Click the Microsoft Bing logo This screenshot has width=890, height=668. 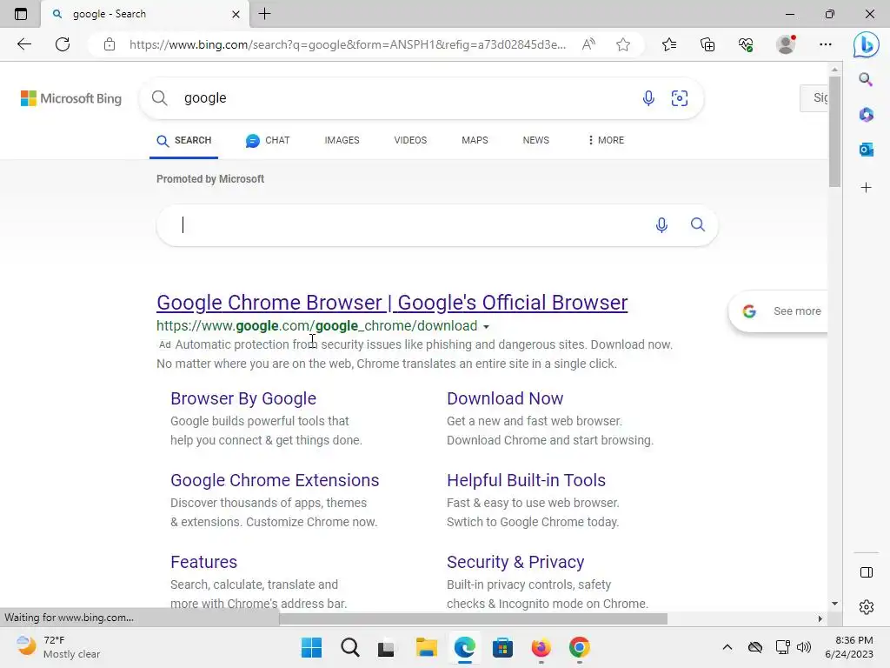click(71, 98)
